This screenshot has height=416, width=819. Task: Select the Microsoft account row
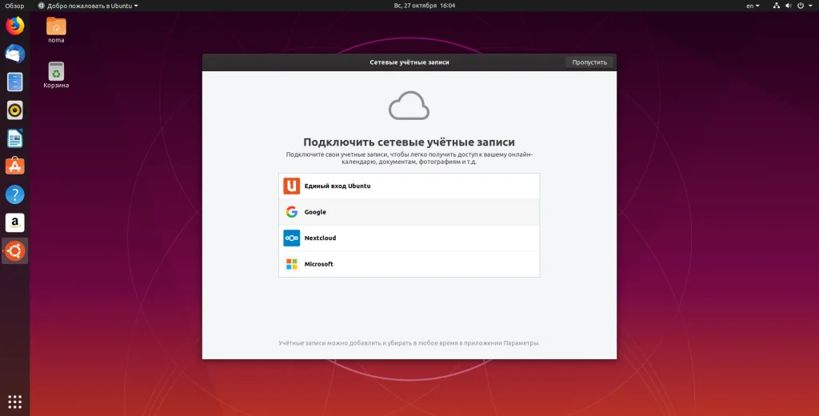(x=409, y=264)
